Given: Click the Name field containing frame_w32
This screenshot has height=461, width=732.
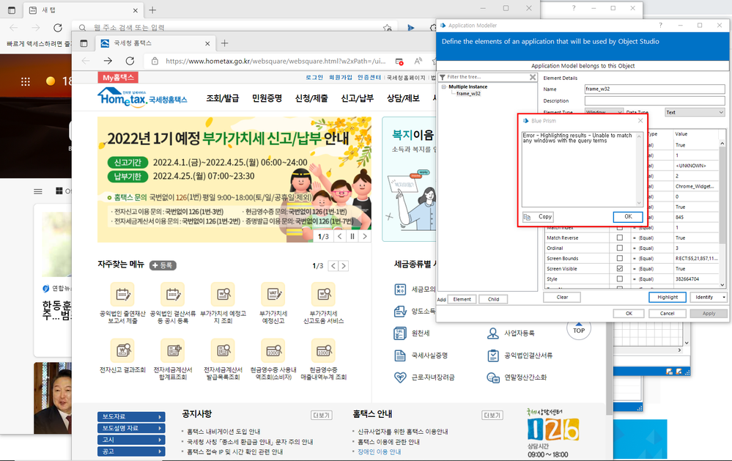Looking at the screenshot, I should [x=654, y=89].
